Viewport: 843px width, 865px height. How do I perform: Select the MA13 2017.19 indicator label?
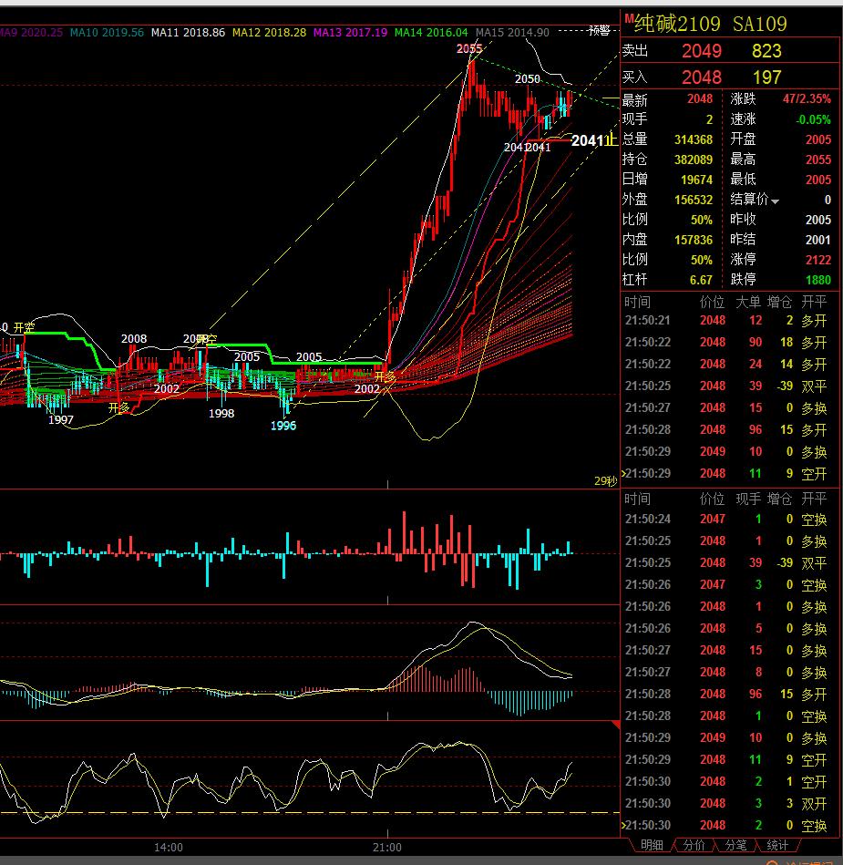(x=350, y=33)
